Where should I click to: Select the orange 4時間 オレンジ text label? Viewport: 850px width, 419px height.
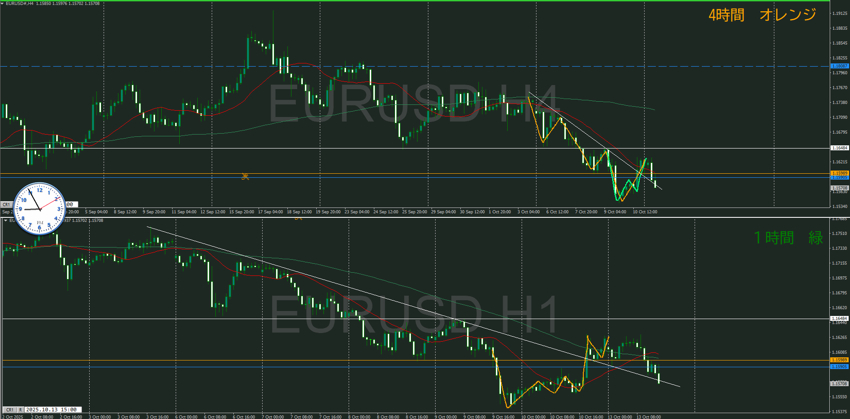(x=762, y=15)
